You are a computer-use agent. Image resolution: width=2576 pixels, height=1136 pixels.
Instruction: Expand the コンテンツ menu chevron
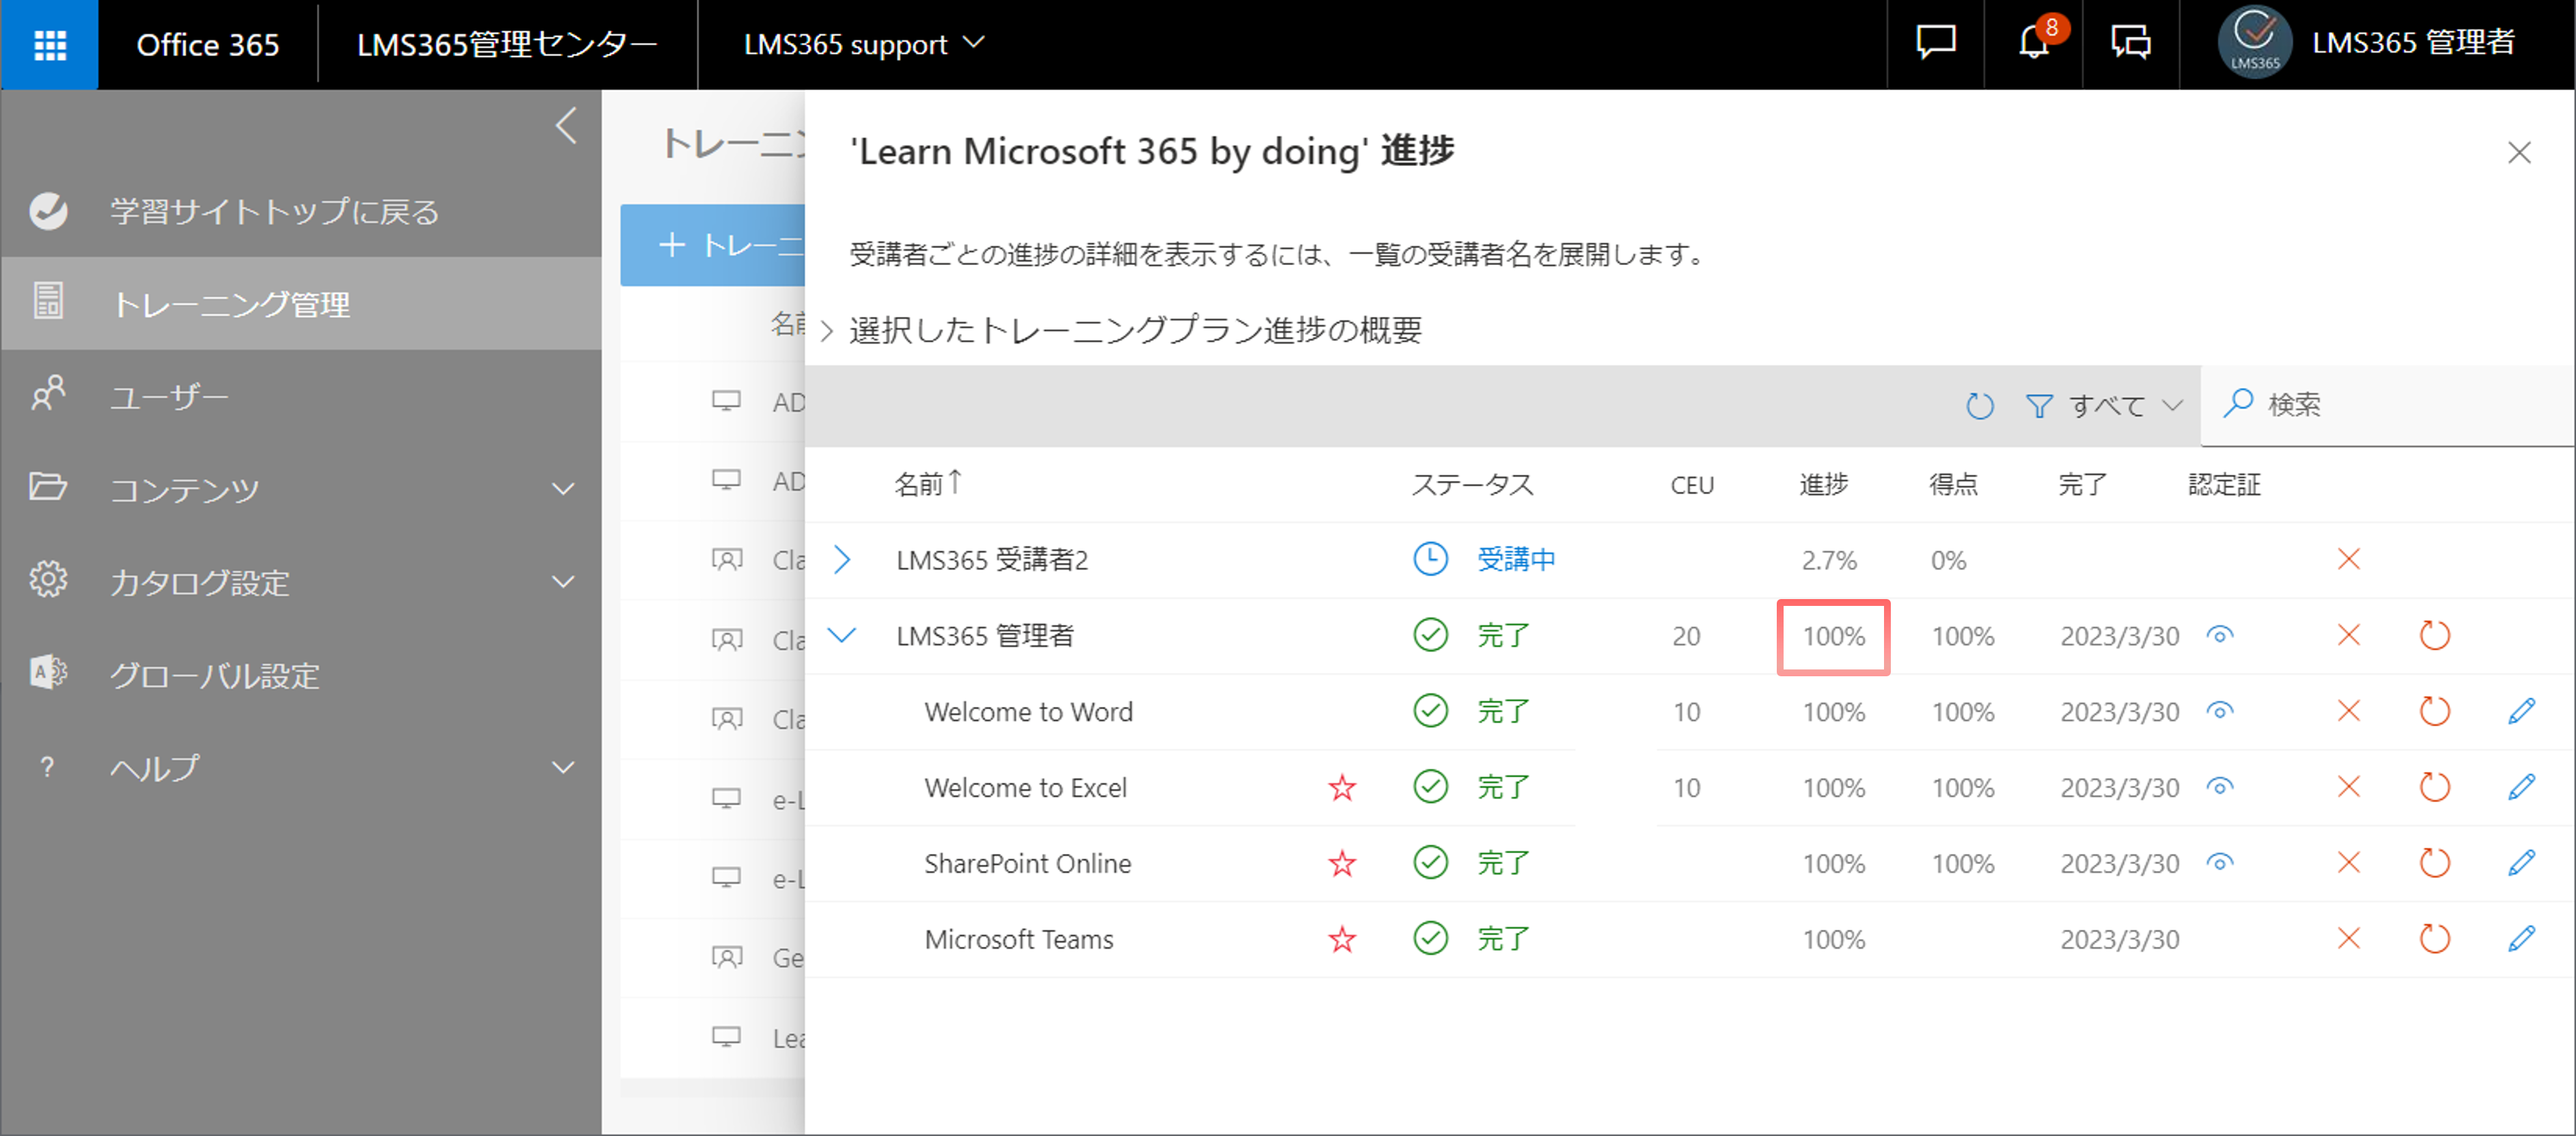[564, 489]
